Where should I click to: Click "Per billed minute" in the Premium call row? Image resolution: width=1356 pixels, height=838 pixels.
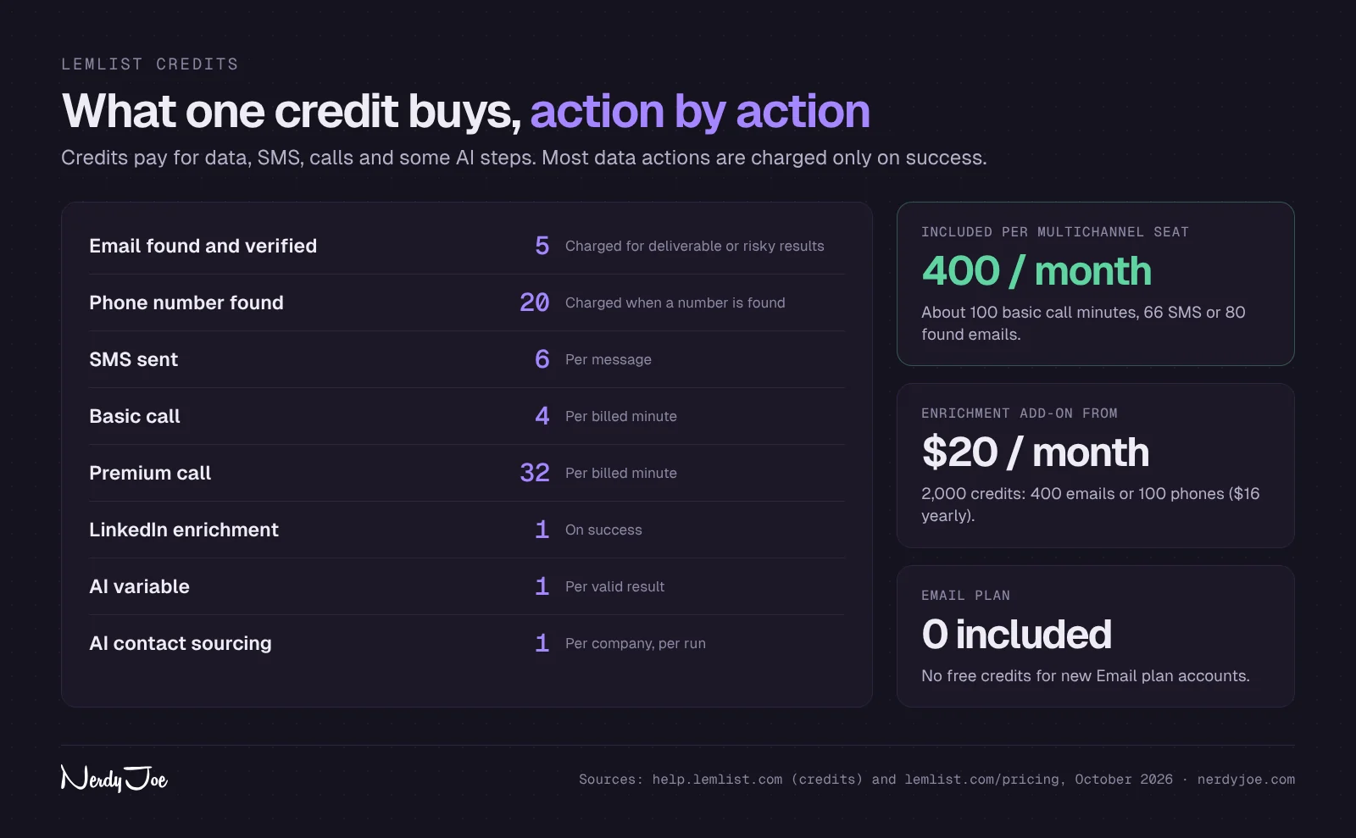pyautogui.click(x=621, y=473)
